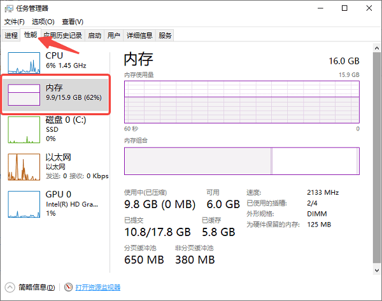Select the 磁盘 0 (C:) disk graph
The width and height of the screenshot is (382, 301).
24,130
